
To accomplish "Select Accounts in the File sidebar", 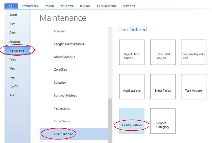I will click(15, 42).
